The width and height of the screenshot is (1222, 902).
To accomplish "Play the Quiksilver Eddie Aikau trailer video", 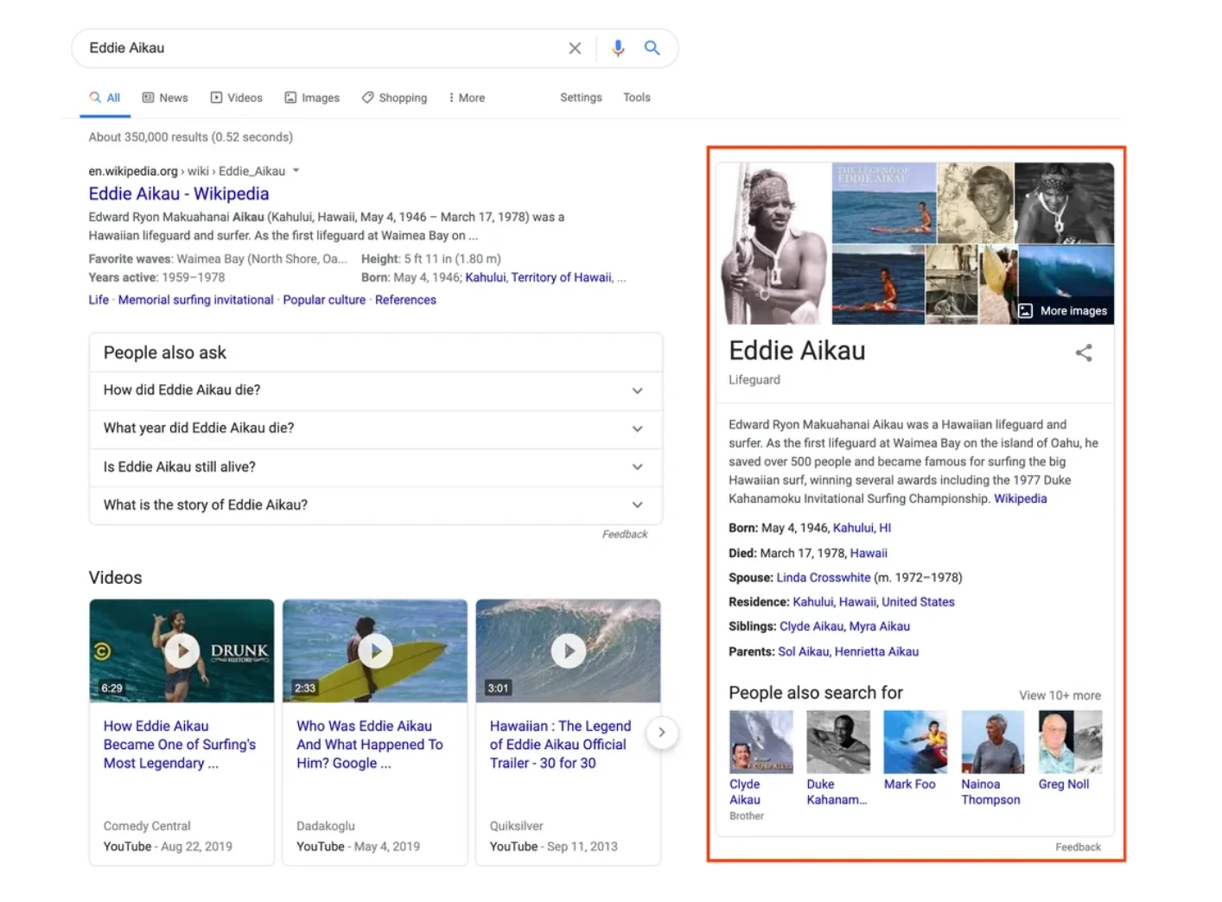I will coord(568,651).
